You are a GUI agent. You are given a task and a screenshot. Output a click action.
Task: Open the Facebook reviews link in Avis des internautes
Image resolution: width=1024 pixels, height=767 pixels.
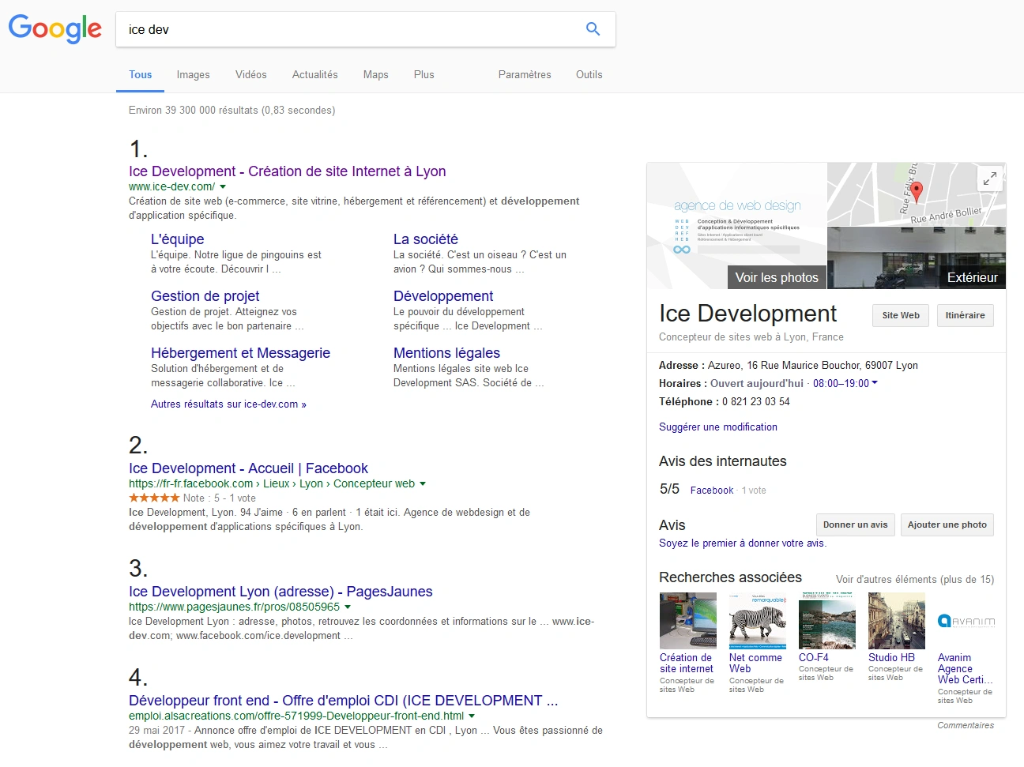click(x=712, y=491)
